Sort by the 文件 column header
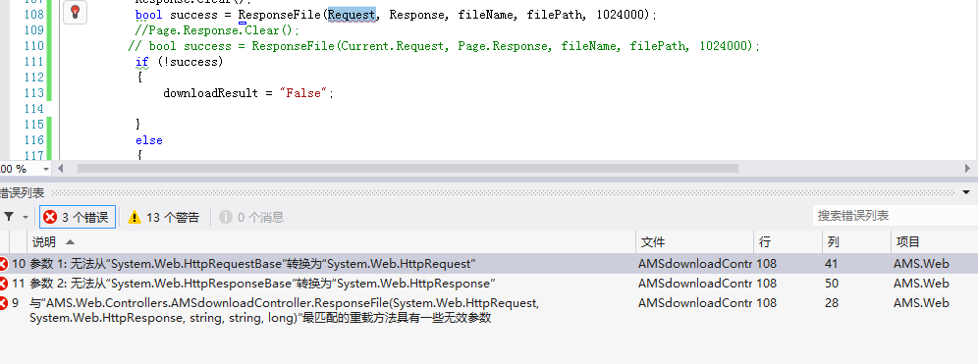 (694, 241)
